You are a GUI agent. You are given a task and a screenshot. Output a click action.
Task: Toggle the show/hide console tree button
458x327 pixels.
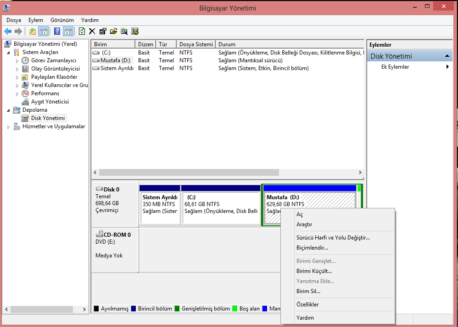(44, 31)
